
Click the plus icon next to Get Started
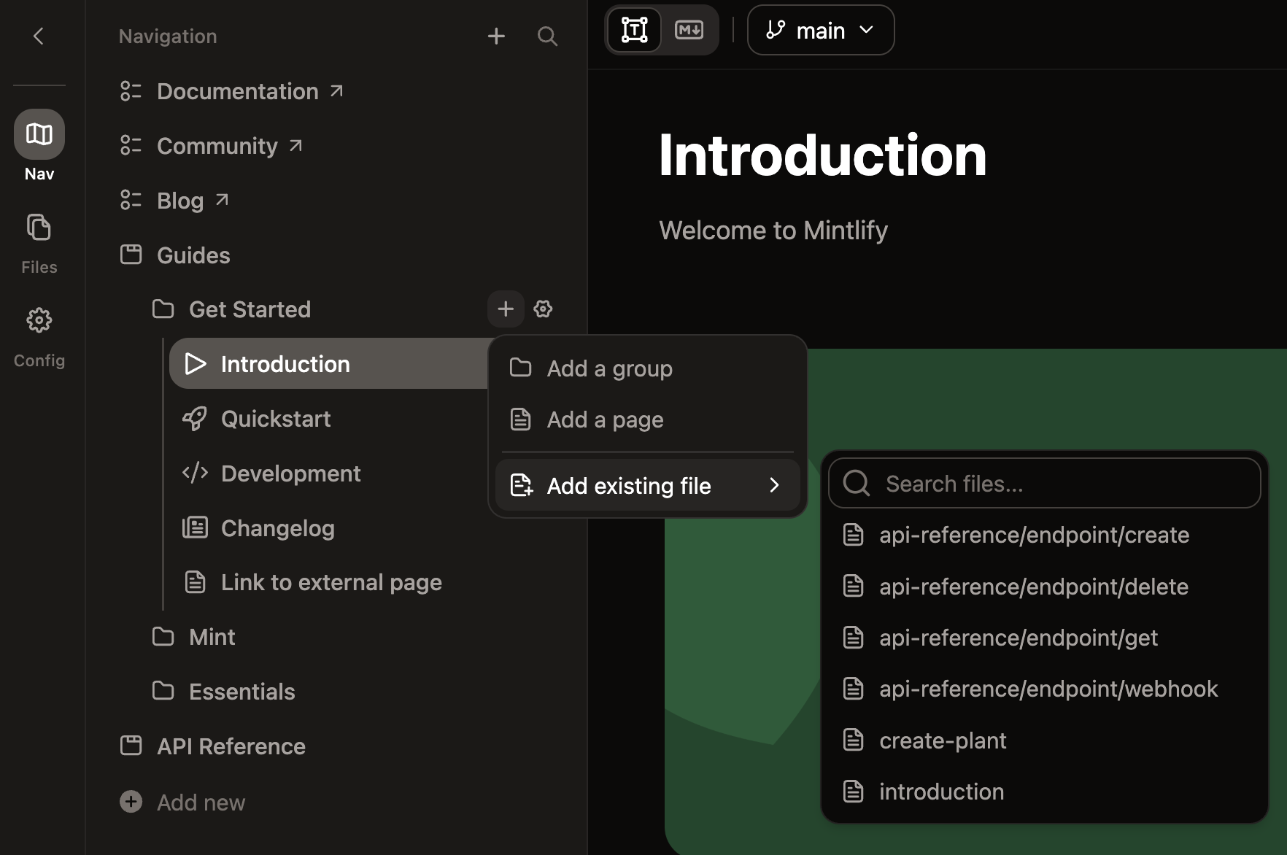pyautogui.click(x=505, y=309)
